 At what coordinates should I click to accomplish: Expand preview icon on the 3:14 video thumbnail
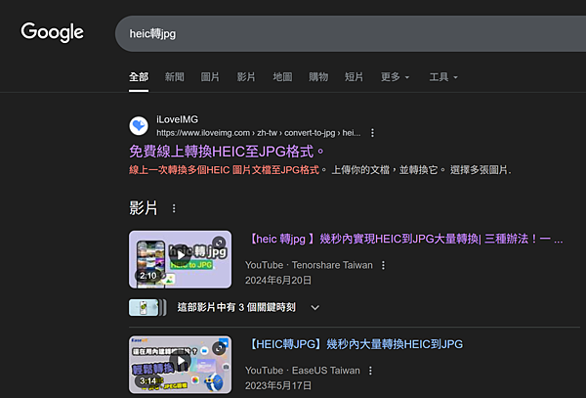pyautogui.click(x=219, y=348)
